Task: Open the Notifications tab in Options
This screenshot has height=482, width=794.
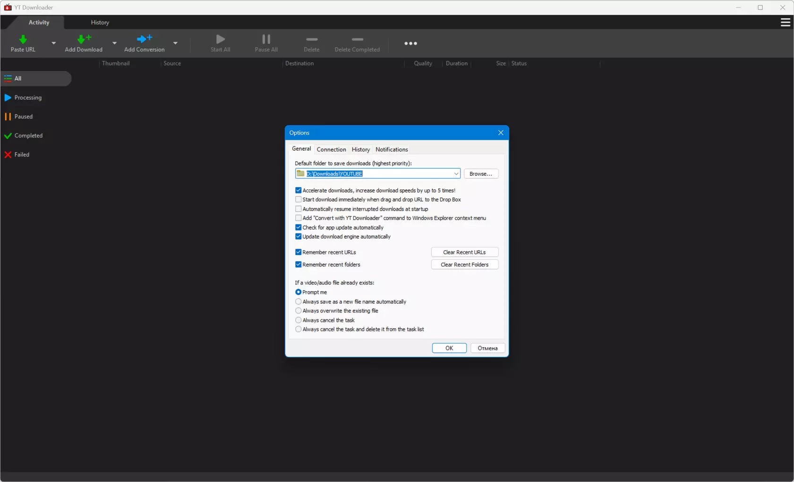Action: [392, 149]
